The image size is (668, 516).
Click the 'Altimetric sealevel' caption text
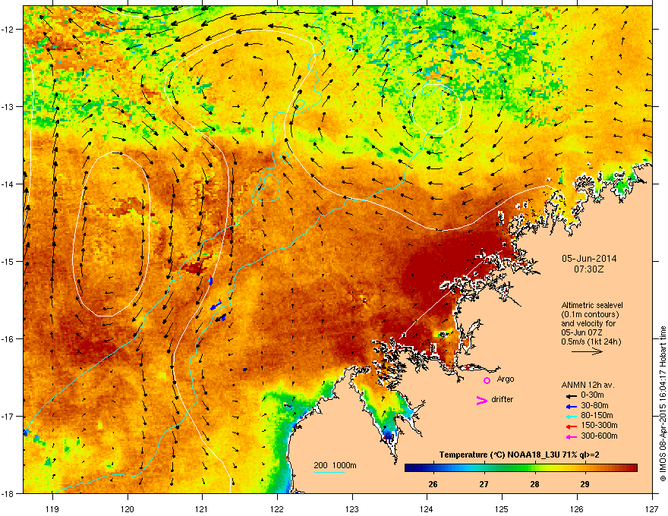pos(592,305)
